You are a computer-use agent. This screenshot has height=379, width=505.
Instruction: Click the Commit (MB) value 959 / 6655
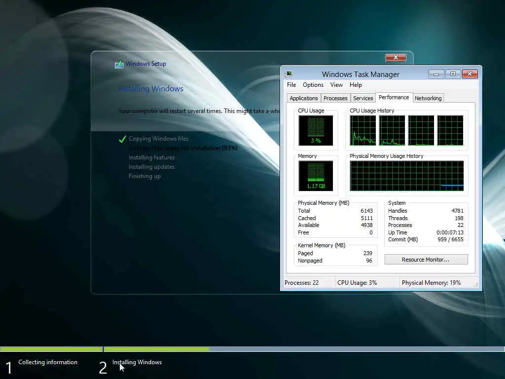pos(451,239)
